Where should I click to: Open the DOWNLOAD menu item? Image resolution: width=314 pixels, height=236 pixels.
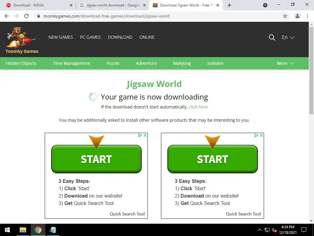(120, 37)
